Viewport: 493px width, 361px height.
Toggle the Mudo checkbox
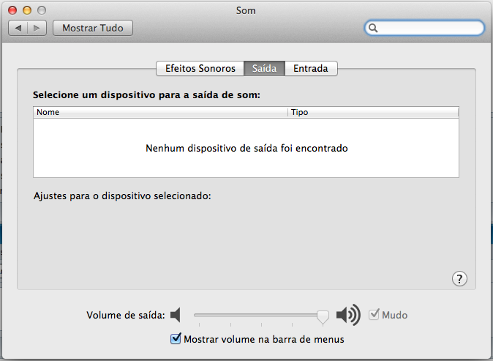[375, 315]
